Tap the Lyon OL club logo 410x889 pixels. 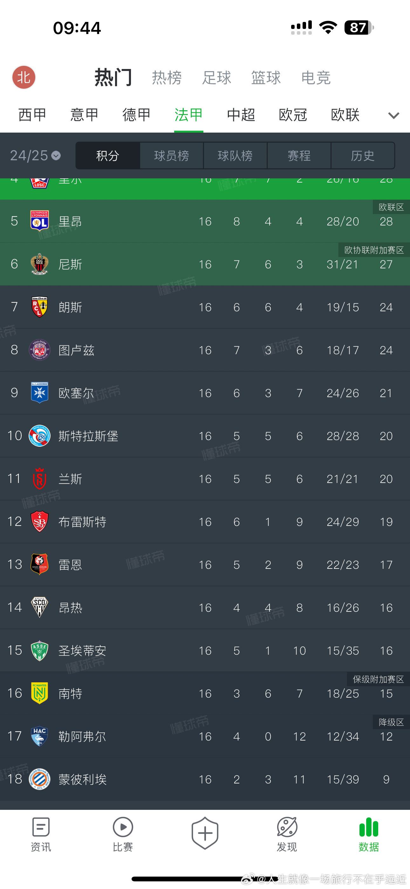(x=39, y=221)
